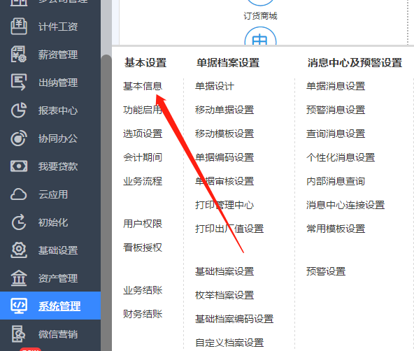
Task: Click the 我要贷款 money icon
Action: pyautogui.click(x=18, y=166)
